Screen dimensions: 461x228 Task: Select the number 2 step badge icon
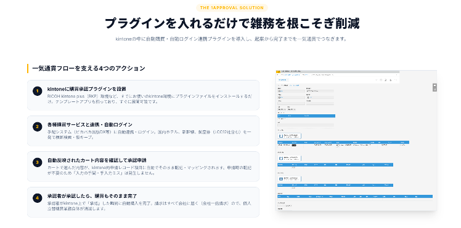pos(38,127)
